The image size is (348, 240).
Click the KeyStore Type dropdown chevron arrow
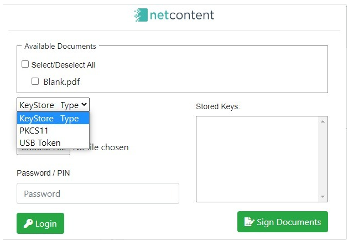click(84, 104)
